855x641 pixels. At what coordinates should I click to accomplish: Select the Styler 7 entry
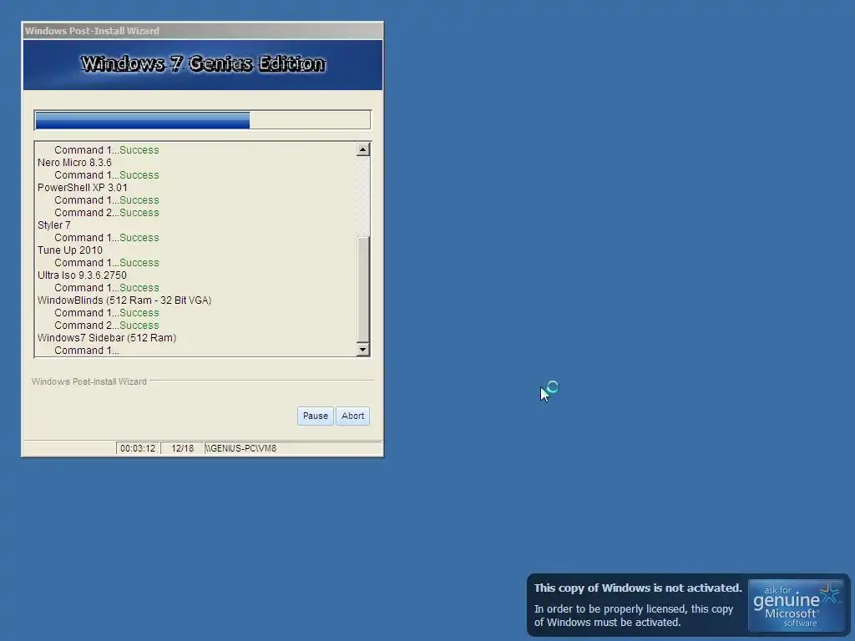coord(54,225)
